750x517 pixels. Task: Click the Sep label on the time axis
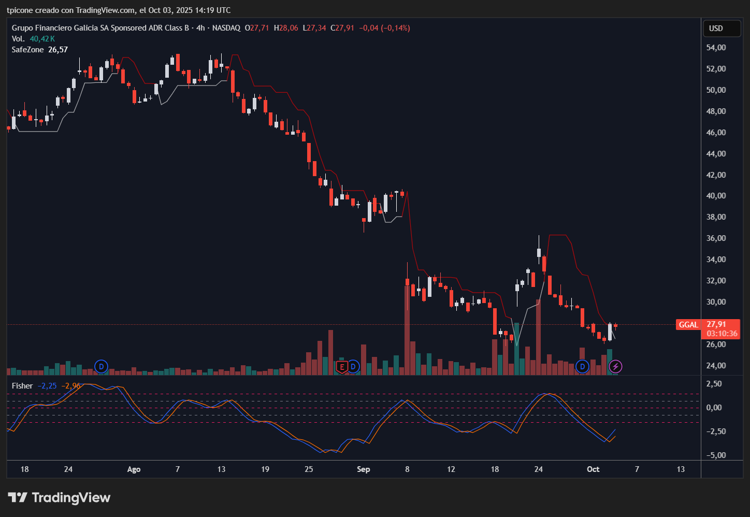(364, 469)
